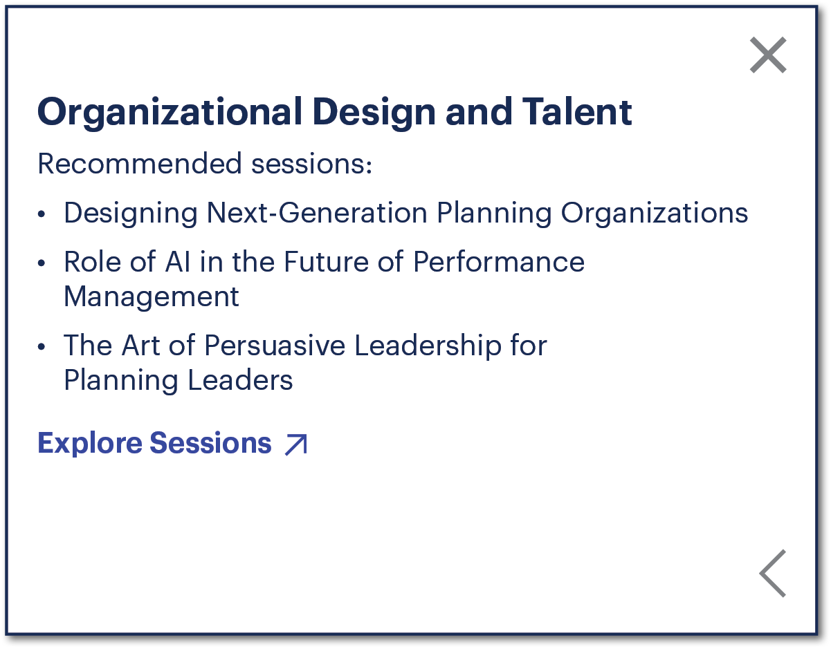Click the bullet before Role of AI
The image size is (831, 649).
(x=43, y=263)
